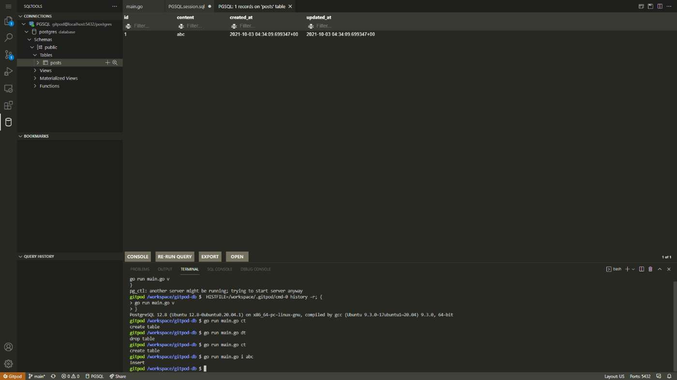This screenshot has height=380, width=677.
Task: Click 'Ports: 5432' in the status bar
Action: tap(640, 376)
